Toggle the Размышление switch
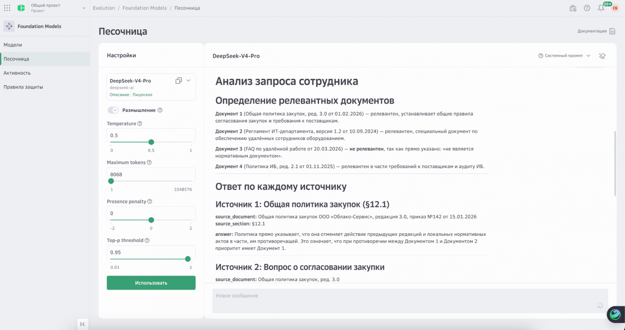 click(x=113, y=110)
